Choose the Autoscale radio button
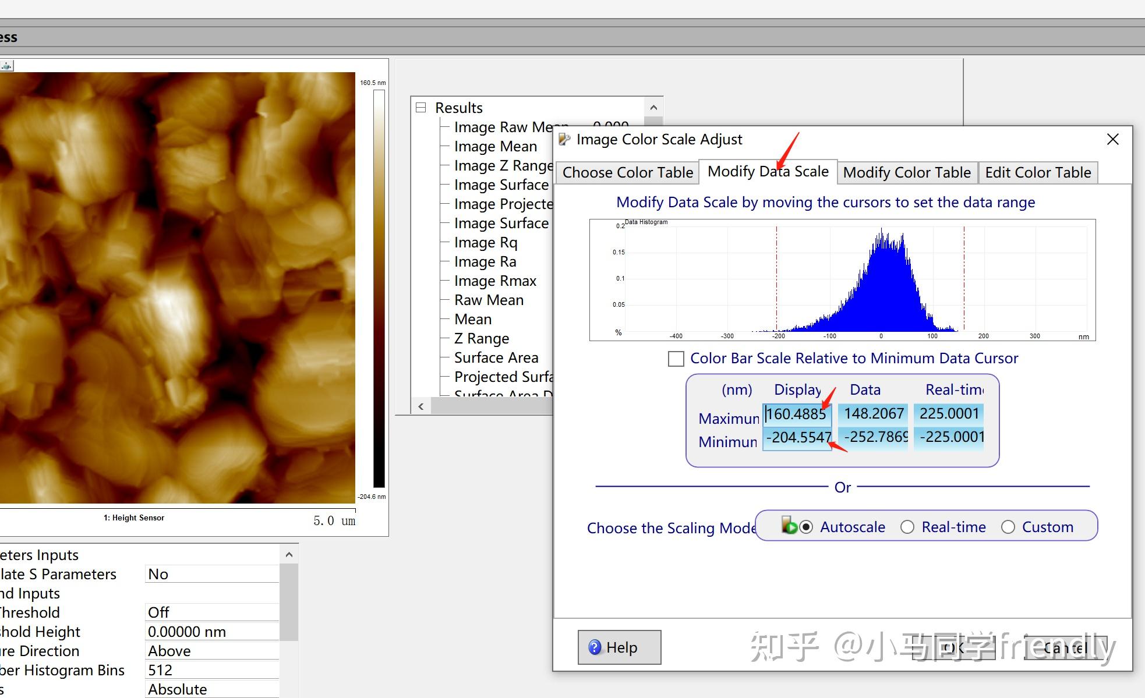 (806, 527)
